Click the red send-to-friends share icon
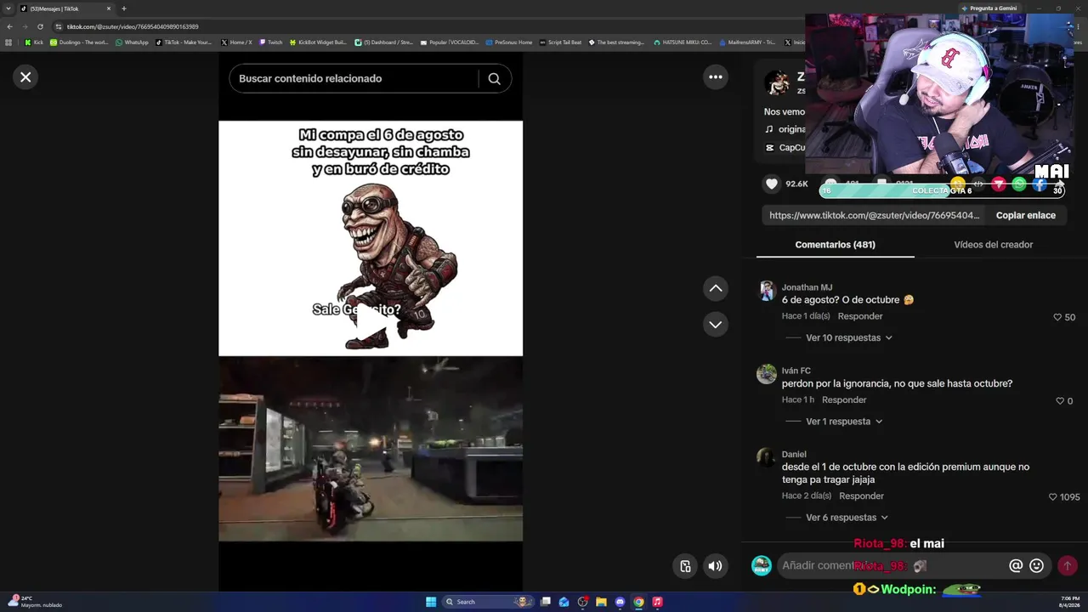The image size is (1088, 612). (999, 184)
